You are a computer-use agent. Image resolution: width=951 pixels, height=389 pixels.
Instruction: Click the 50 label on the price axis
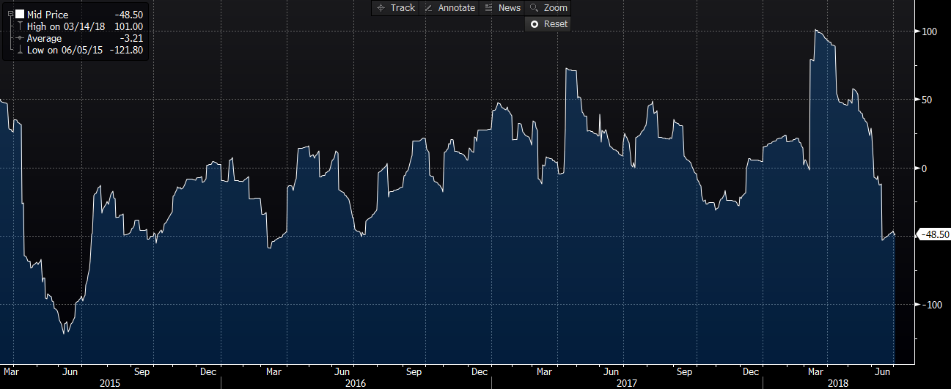(x=926, y=100)
